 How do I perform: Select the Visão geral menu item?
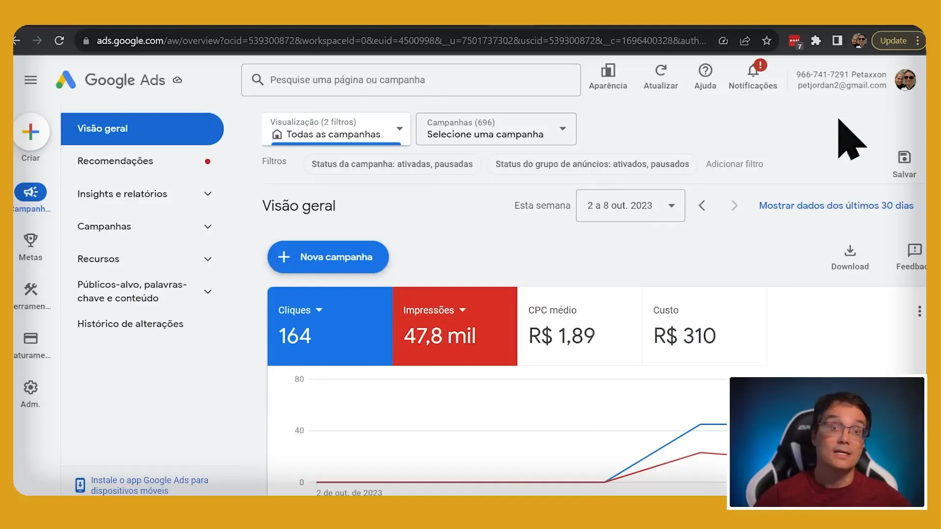click(x=142, y=129)
